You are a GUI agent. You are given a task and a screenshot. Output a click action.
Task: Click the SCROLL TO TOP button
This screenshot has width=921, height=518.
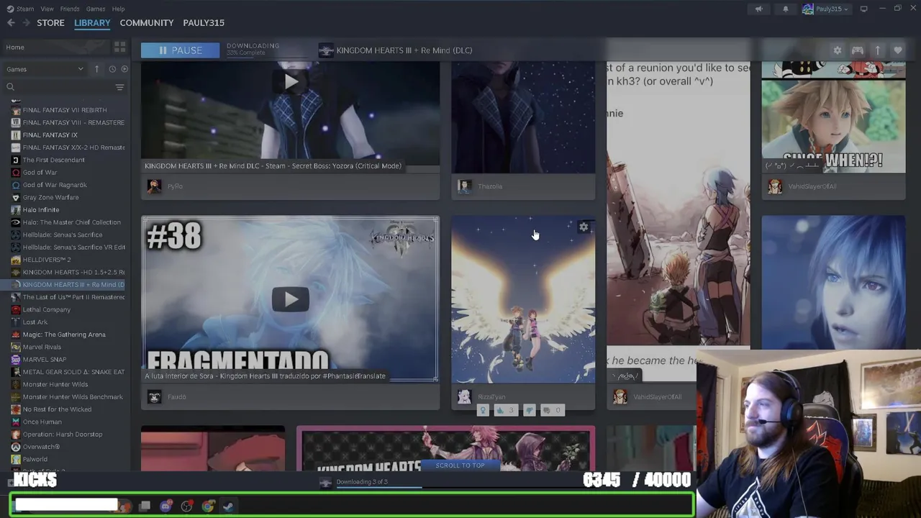coord(460,465)
